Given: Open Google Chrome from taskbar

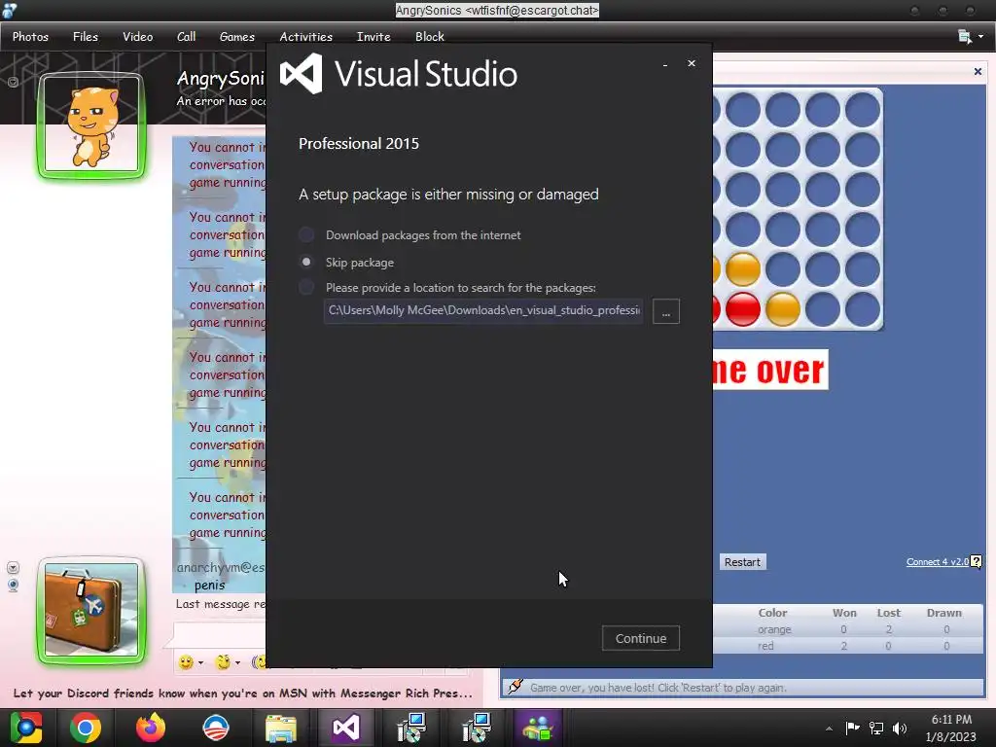Looking at the screenshot, I should click(86, 728).
